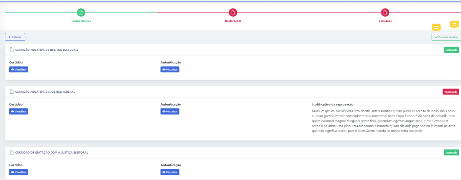Screen dimensions: 461x180
Task: Click the red Reprovada status badge
Action: [x=451, y=92]
